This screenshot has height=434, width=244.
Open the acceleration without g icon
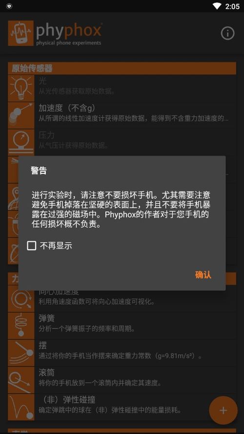point(21,115)
